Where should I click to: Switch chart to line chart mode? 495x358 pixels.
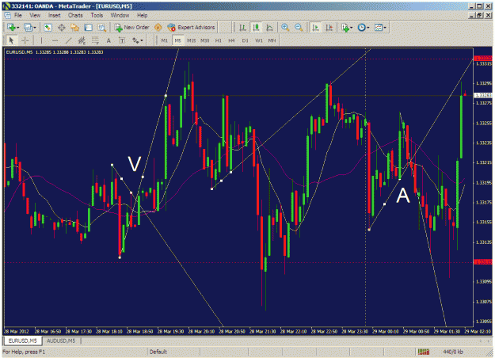(269, 28)
